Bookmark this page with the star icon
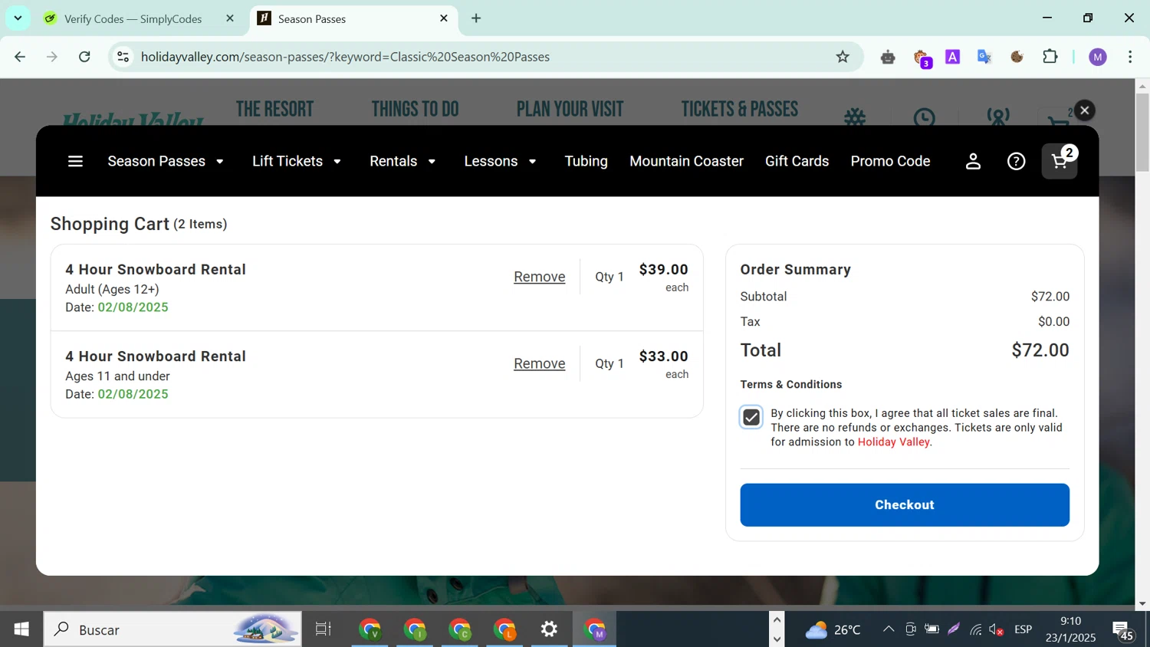 pyautogui.click(x=843, y=57)
